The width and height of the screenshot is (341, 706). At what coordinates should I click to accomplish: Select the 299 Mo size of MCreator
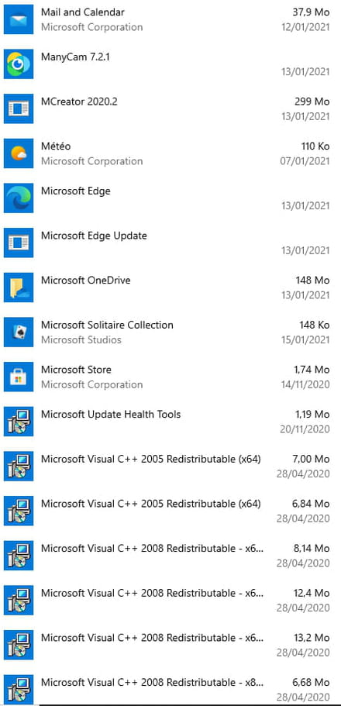[312, 102]
